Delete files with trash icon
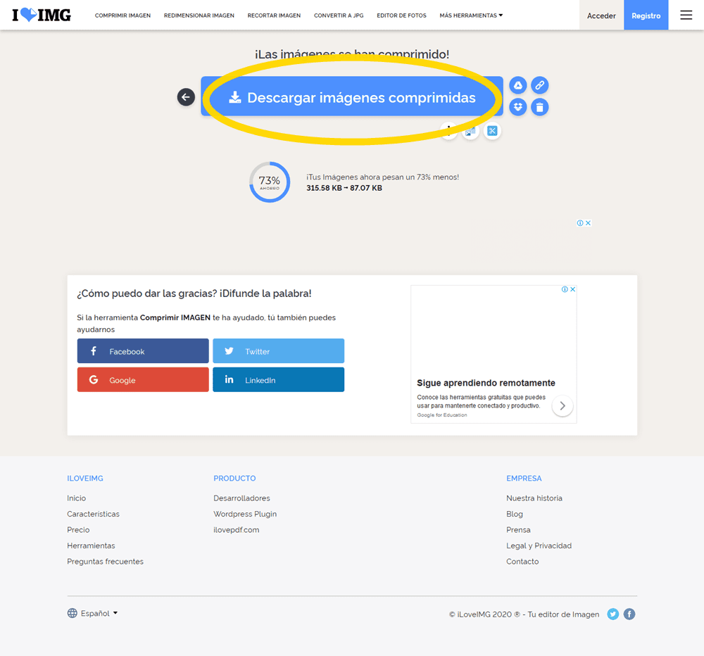The width and height of the screenshot is (704, 656). pos(539,107)
